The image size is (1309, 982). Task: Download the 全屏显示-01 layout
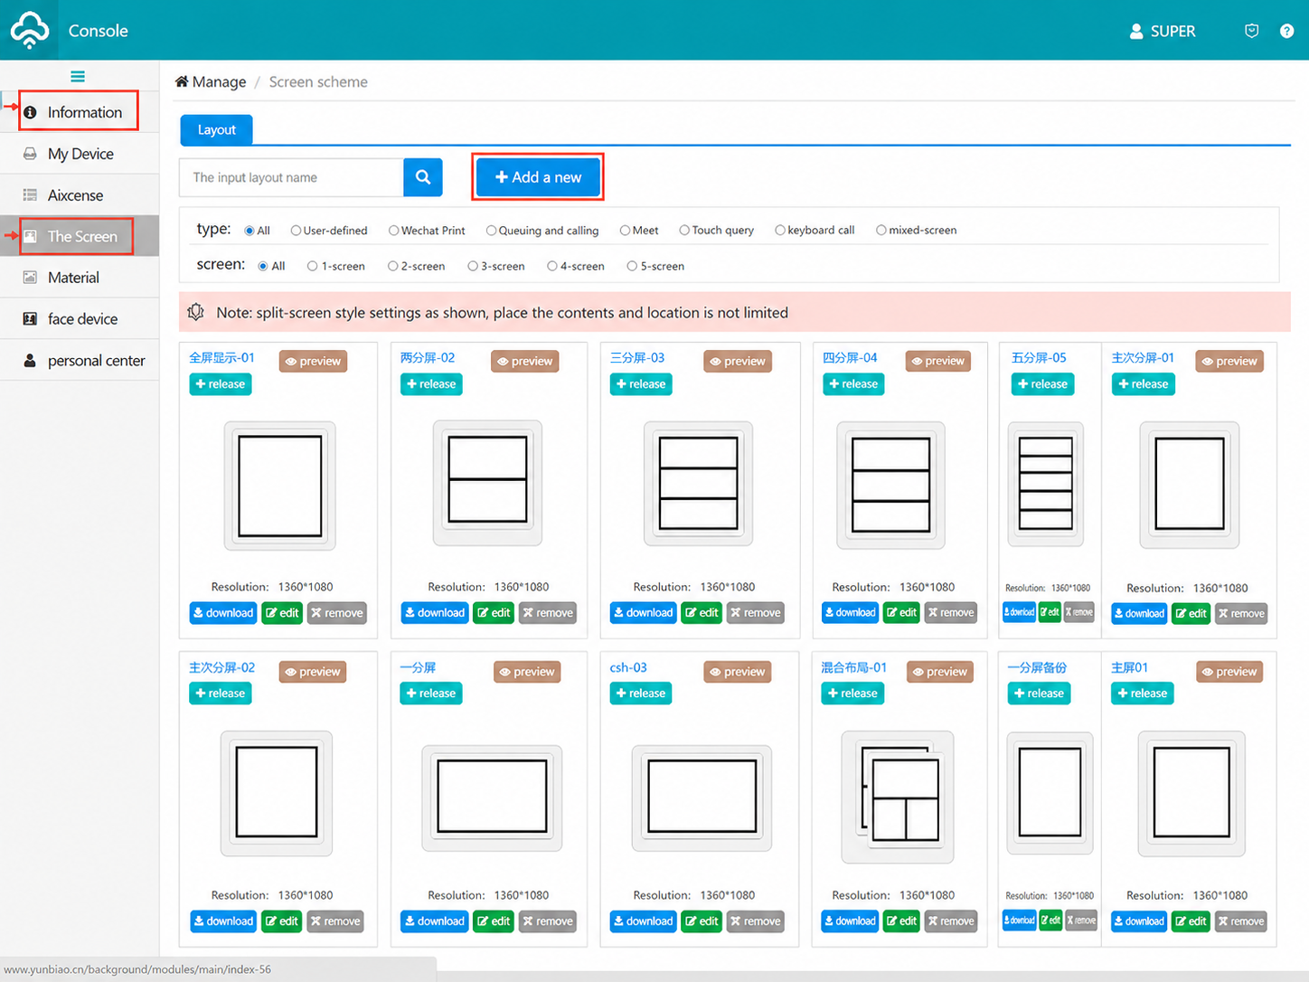coord(223,613)
